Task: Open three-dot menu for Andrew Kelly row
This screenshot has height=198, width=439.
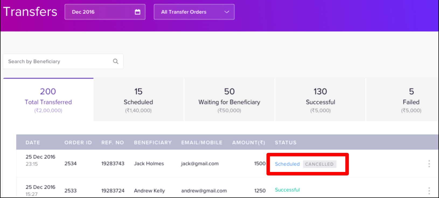Action: point(429,191)
